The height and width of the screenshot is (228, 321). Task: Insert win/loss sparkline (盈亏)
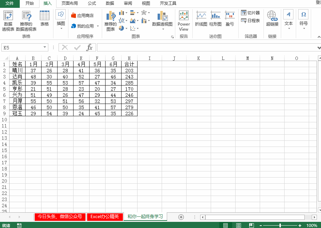pyautogui.click(x=230, y=18)
